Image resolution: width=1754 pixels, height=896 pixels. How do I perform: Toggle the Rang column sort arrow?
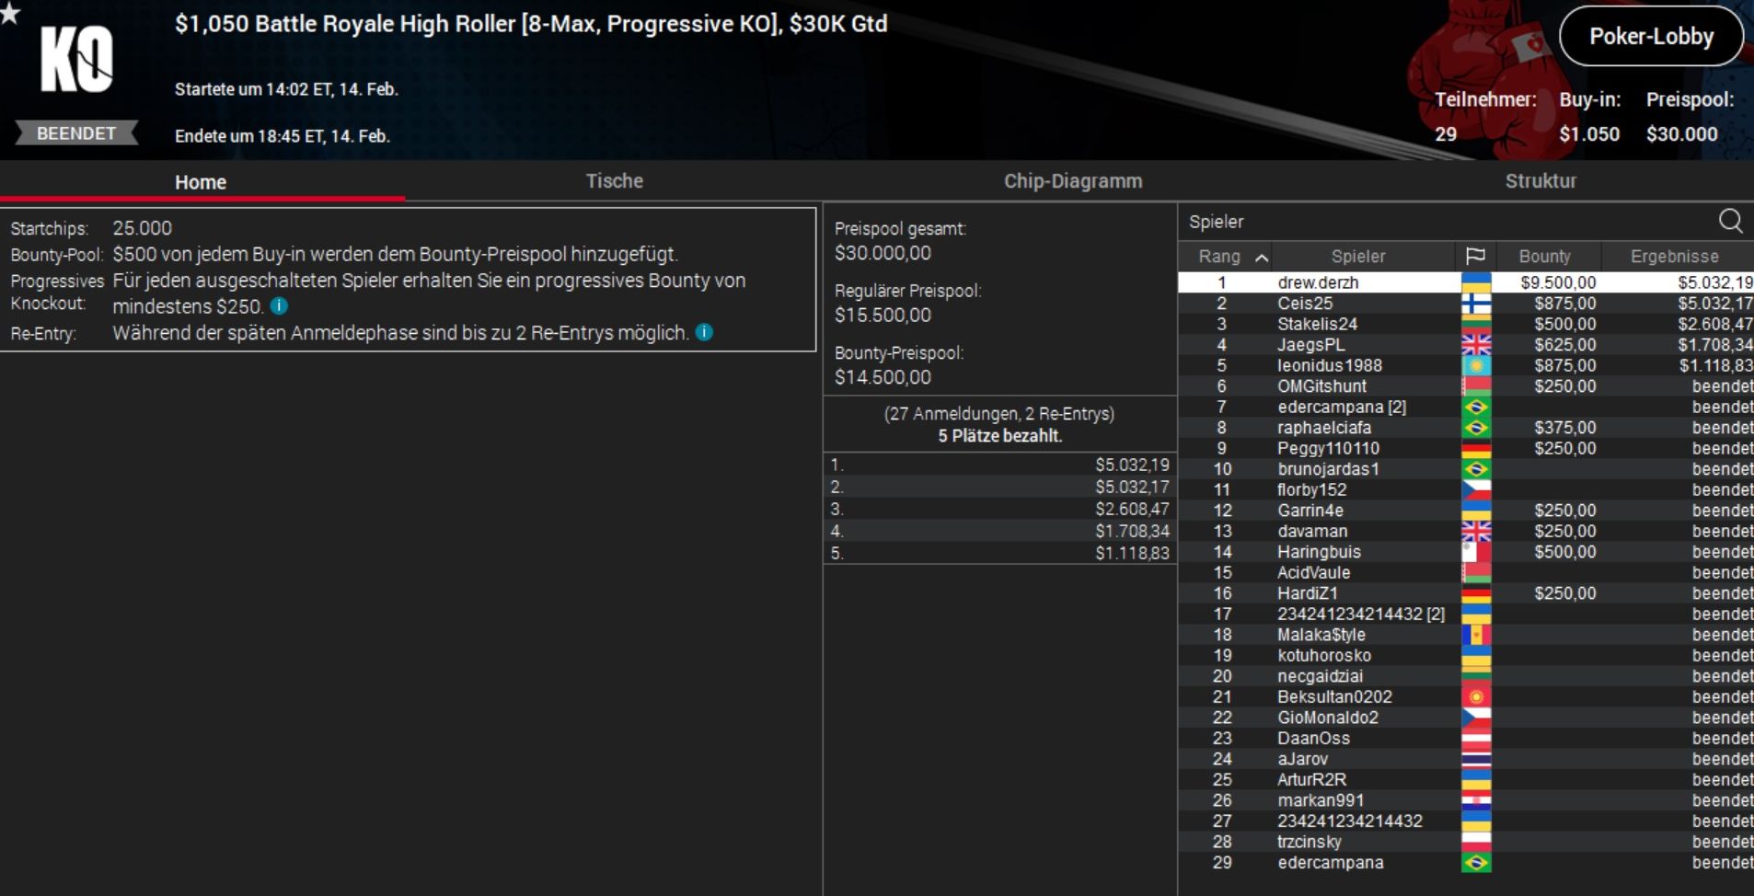(x=1262, y=258)
